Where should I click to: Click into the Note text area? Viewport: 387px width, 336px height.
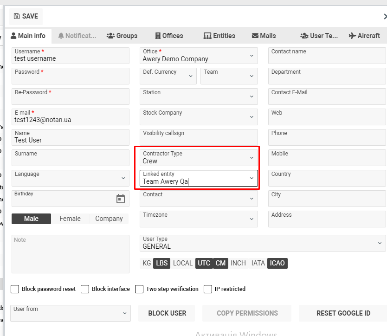[x=71, y=254]
